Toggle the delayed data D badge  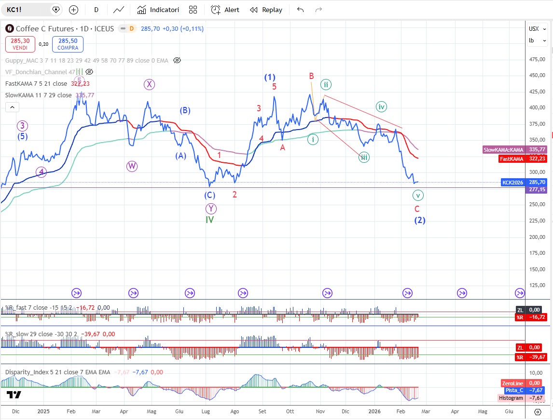pyautogui.click(x=131, y=29)
